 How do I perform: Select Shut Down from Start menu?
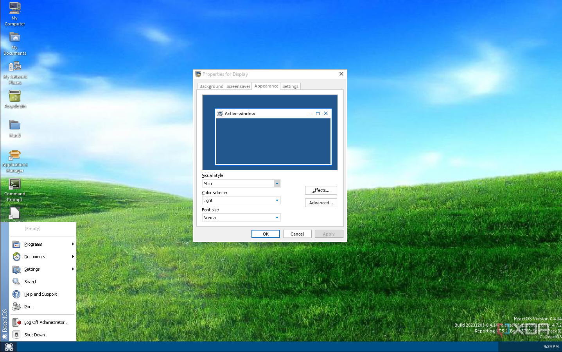click(x=35, y=335)
